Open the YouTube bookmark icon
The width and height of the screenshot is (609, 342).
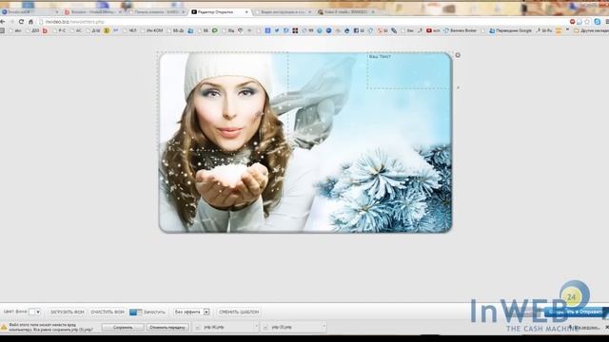pyautogui.click(x=429, y=30)
